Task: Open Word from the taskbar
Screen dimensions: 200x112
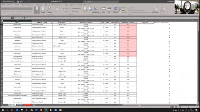Action: (x=36, y=110)
